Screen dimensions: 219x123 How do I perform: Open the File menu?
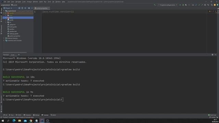tap(5, 2)
